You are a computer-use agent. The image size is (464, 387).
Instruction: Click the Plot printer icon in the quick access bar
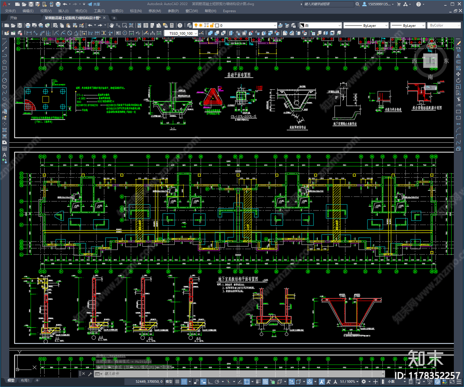[x=58, y=4]
